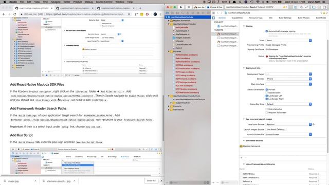Open the Navigate menu in menu bar
Viewport: 329px width, 185px height.
coord(56,2)
